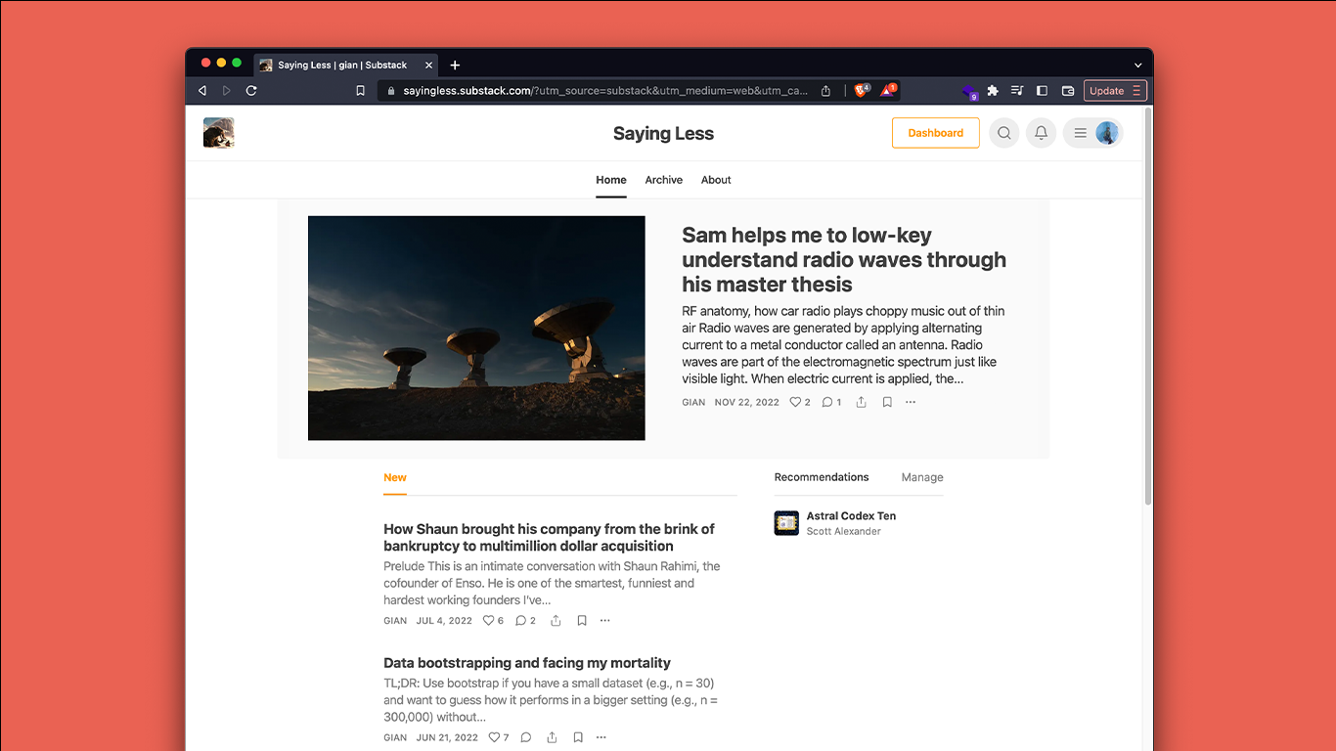Click the share icon in address bar

click(825, 91)
